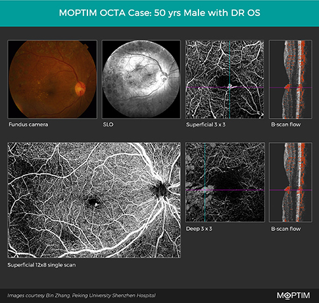Click the Superficial 12x8 single scan caption
319x303 pixels.
[41, 265]
